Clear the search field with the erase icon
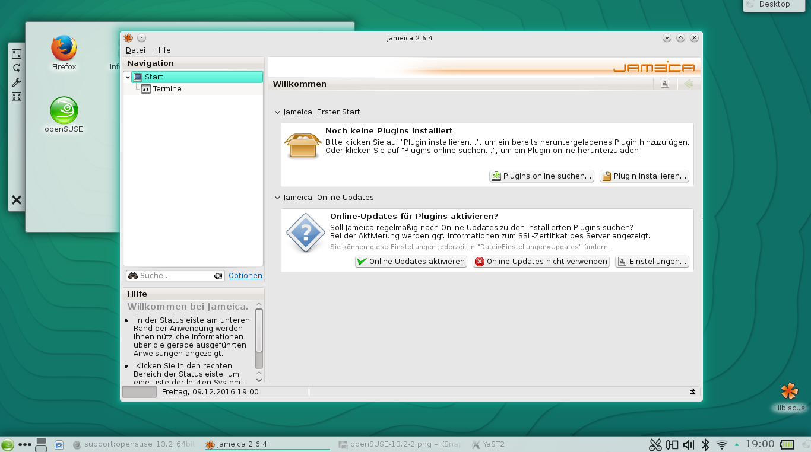Image resolution: width=811 pixels, height=452 pixels. [218, 276]
